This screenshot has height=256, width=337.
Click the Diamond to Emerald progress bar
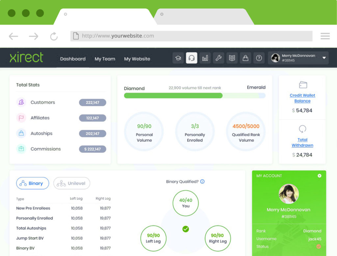(195, 96)
